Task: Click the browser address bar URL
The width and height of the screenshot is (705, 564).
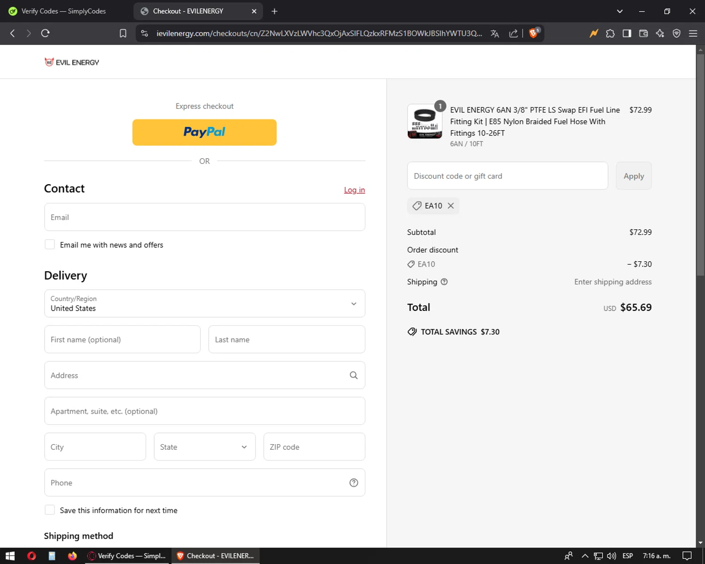Action: 319,33
